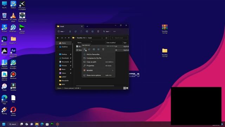The height and width of the screenshot is (127, 225).
Task: Open Desktop in the navigation pane
Action: 64,54
